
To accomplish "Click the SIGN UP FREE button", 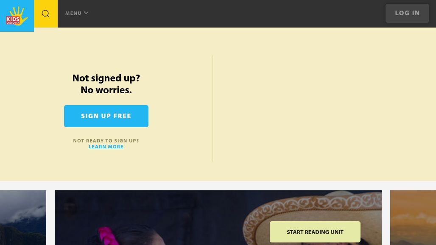I will click(x=106, y=116).
